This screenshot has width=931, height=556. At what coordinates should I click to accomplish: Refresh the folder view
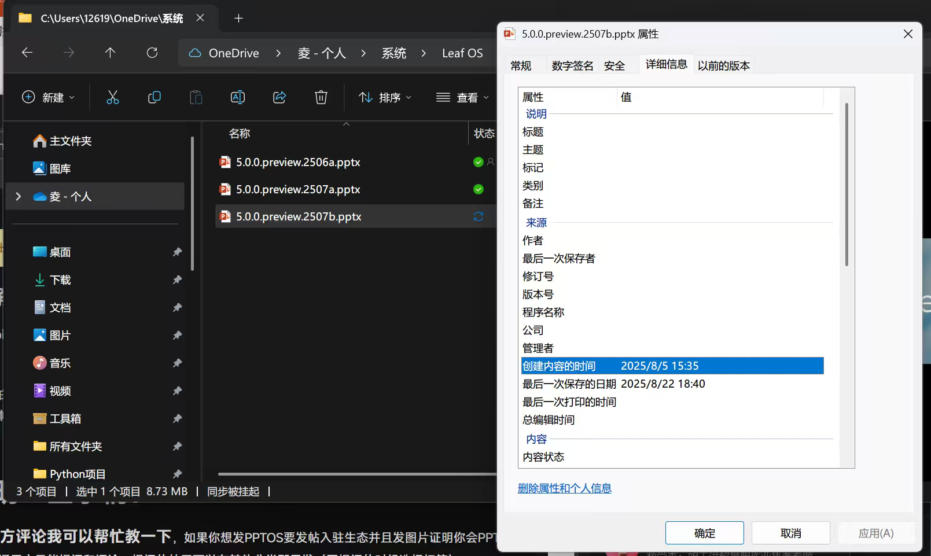152,53
